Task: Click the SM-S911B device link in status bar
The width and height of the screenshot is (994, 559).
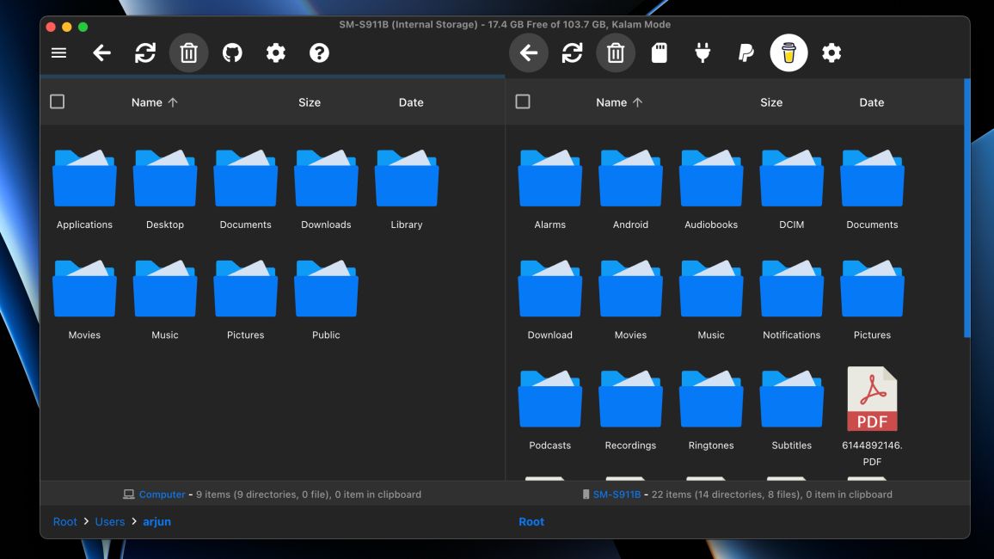Action: click(616, 494)
